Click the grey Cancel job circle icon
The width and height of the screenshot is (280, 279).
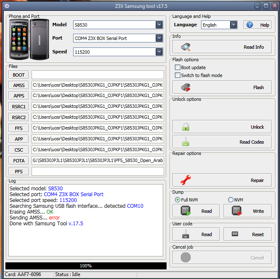(x=186, y=257)
